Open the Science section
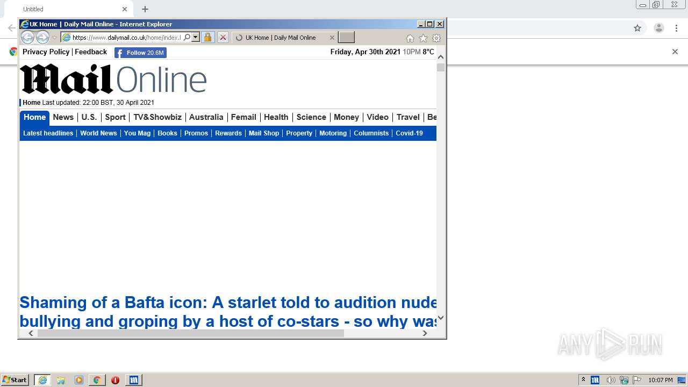The height and width of the screenshot is (387, 688). (311, 117)
